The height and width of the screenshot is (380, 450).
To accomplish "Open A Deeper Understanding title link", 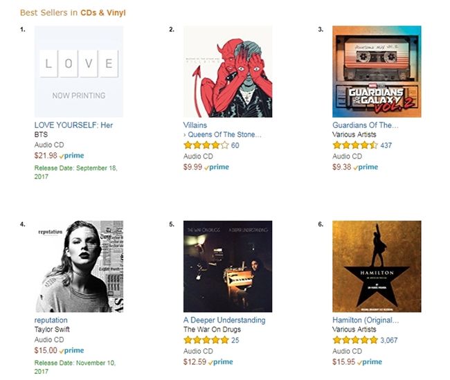I will click(224, 320).
